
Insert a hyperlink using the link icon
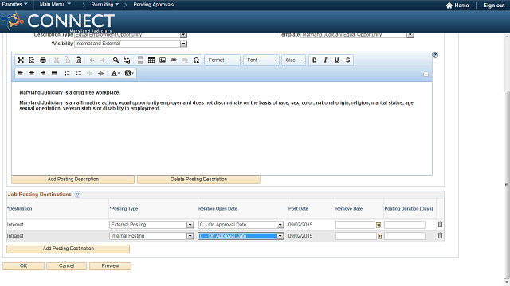click(x=174, y=60)
